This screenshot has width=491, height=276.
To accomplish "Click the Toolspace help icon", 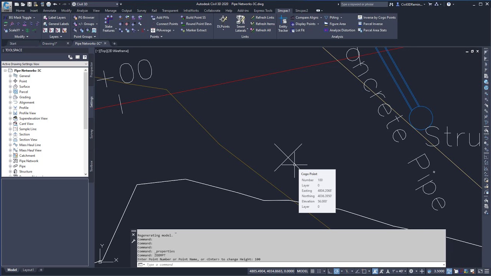I will pos(85,57).
